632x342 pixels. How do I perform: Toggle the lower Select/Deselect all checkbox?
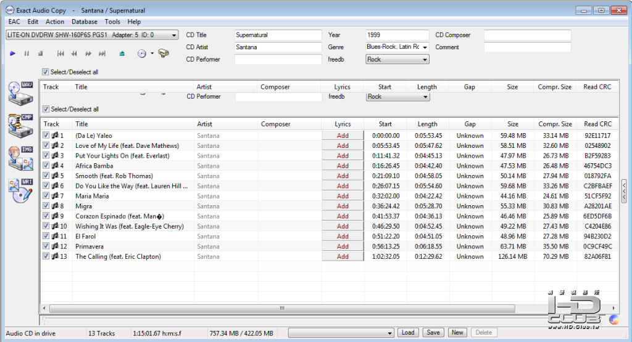(46, 109)
